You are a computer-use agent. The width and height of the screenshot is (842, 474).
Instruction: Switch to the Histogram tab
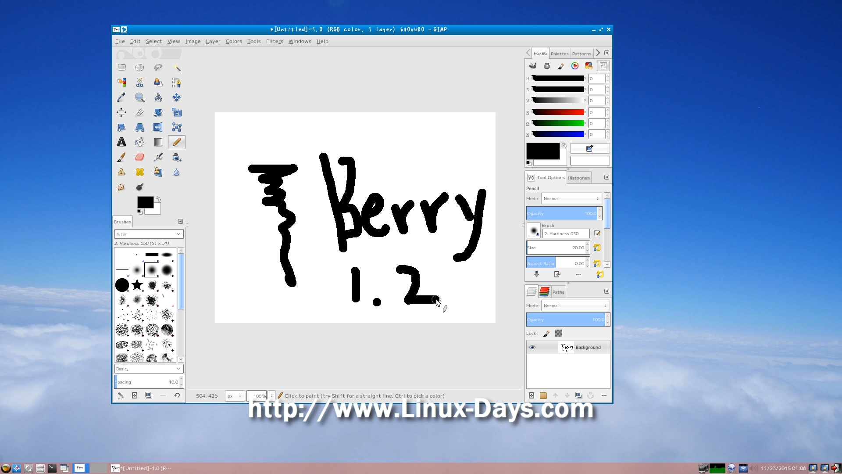point(578,178)
